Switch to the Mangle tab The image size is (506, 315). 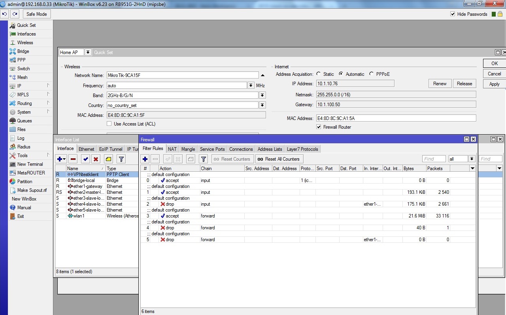coord(188,149)
